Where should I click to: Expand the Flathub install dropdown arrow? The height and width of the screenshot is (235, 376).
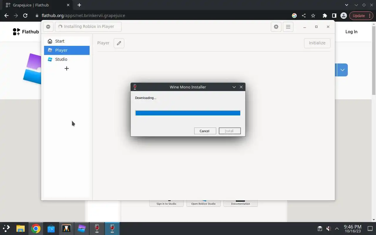pyautogui.click(x=343, y=70)
